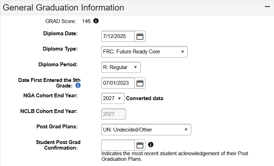Expand the NGA Cohort End Year dropdown
The height and width of the screenshot is (166, 274).
(x=113, y=98)
